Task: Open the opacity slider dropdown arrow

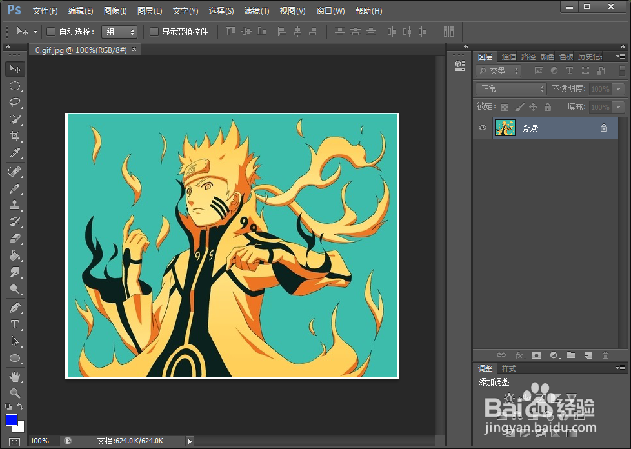Action: click(619, 89)
